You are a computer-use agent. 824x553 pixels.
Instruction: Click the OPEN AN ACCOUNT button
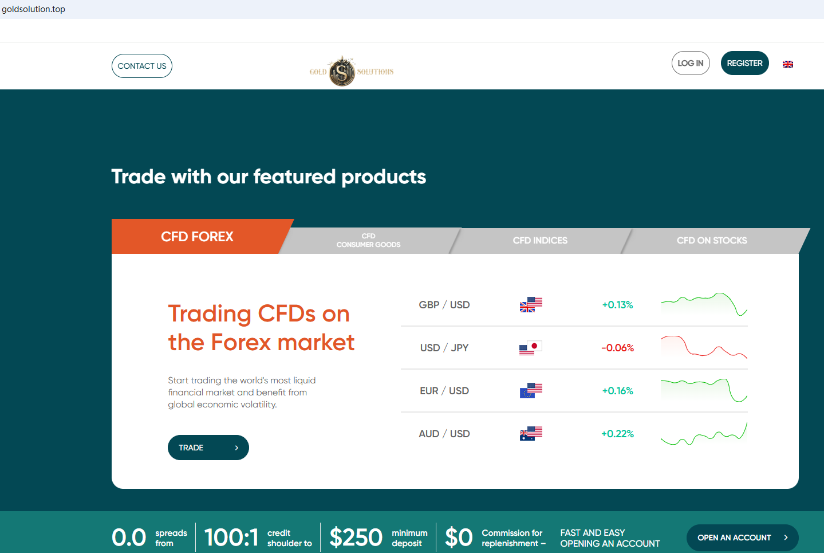[x=742, y=538]
